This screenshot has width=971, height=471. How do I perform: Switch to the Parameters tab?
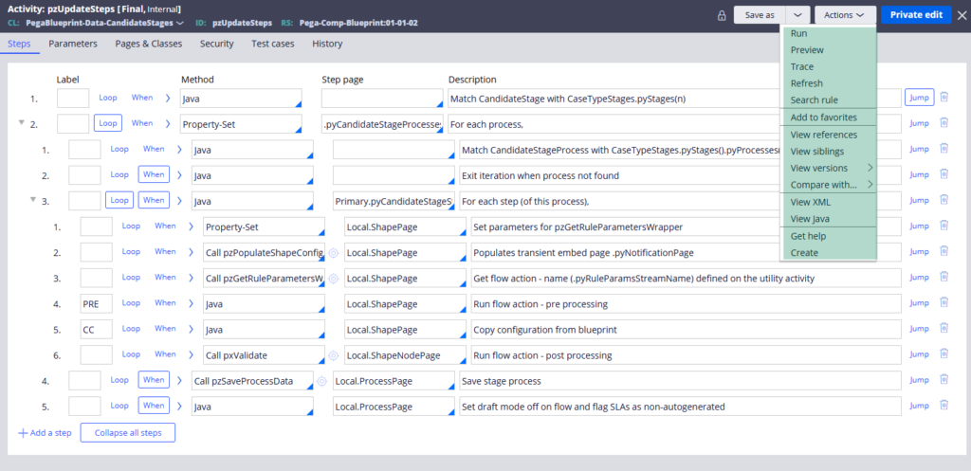point(73,44)
